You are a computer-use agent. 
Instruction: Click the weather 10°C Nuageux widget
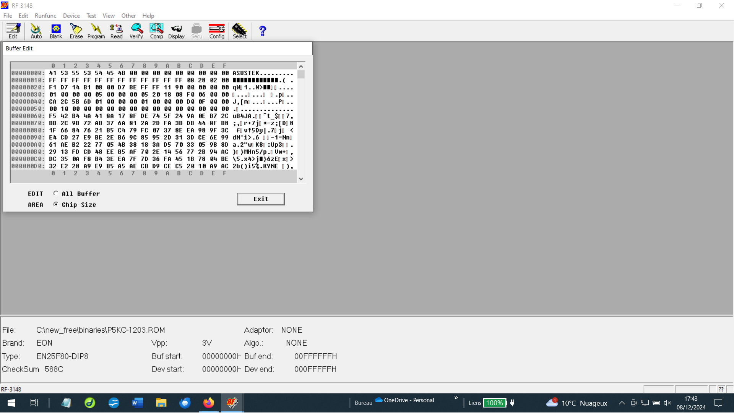point(577,403)
